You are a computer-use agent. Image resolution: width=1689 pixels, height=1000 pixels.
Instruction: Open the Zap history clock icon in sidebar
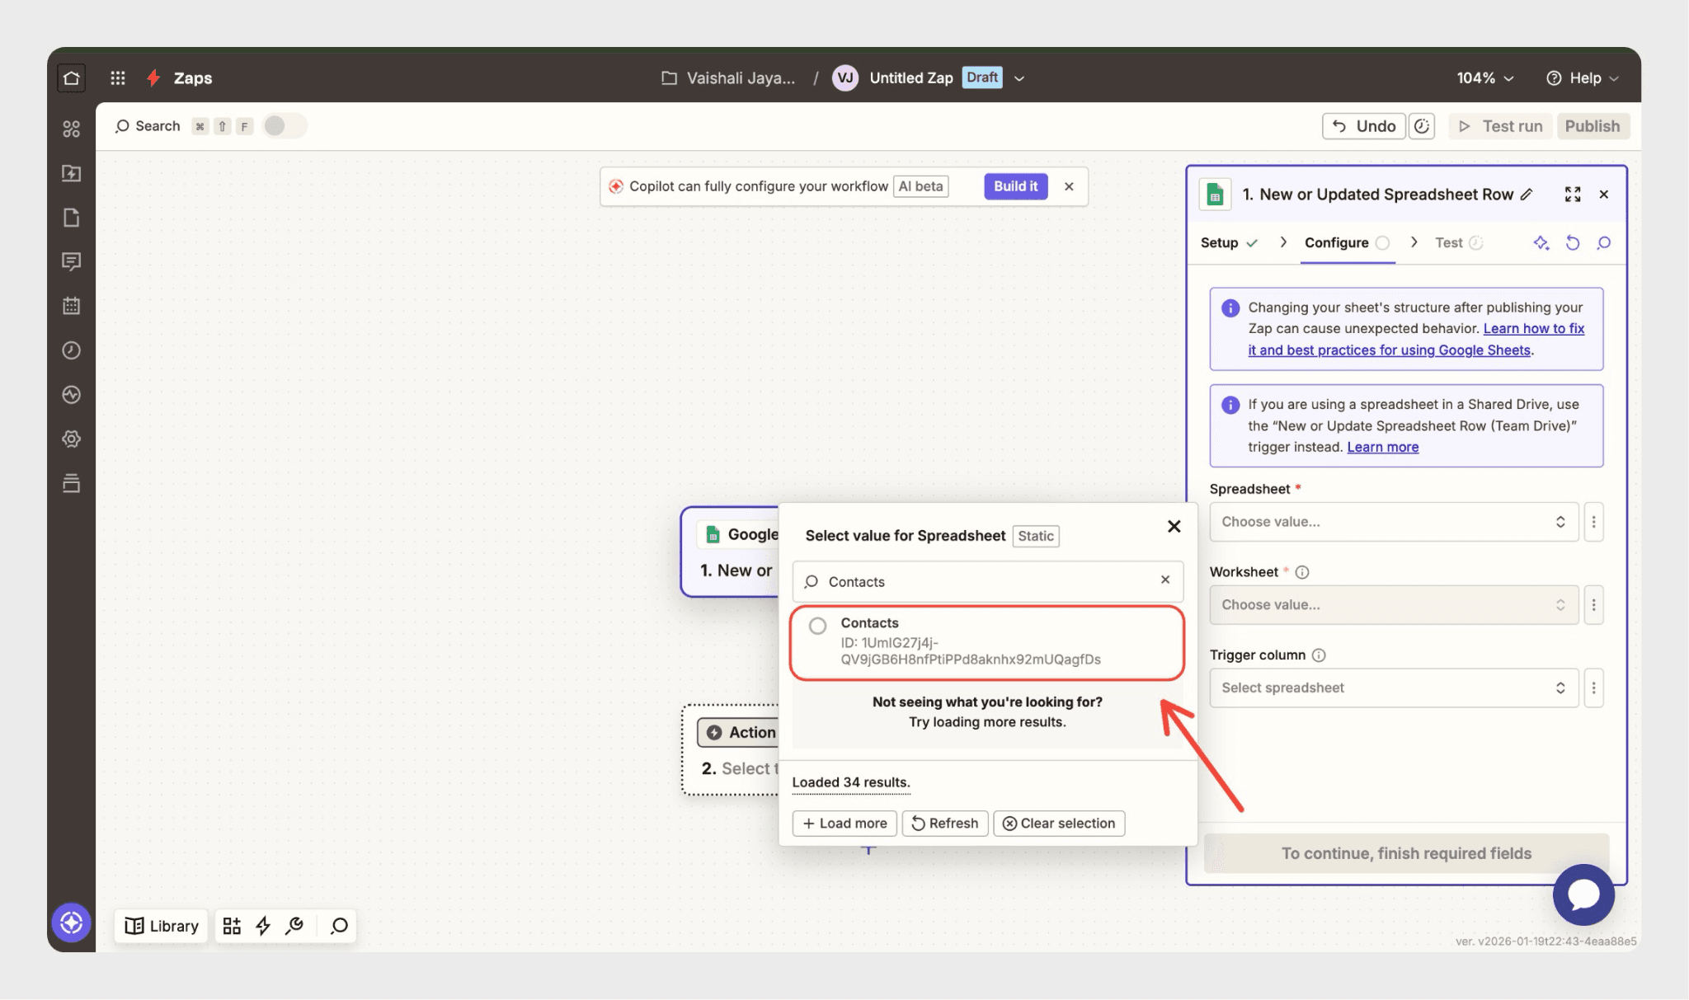72,350
